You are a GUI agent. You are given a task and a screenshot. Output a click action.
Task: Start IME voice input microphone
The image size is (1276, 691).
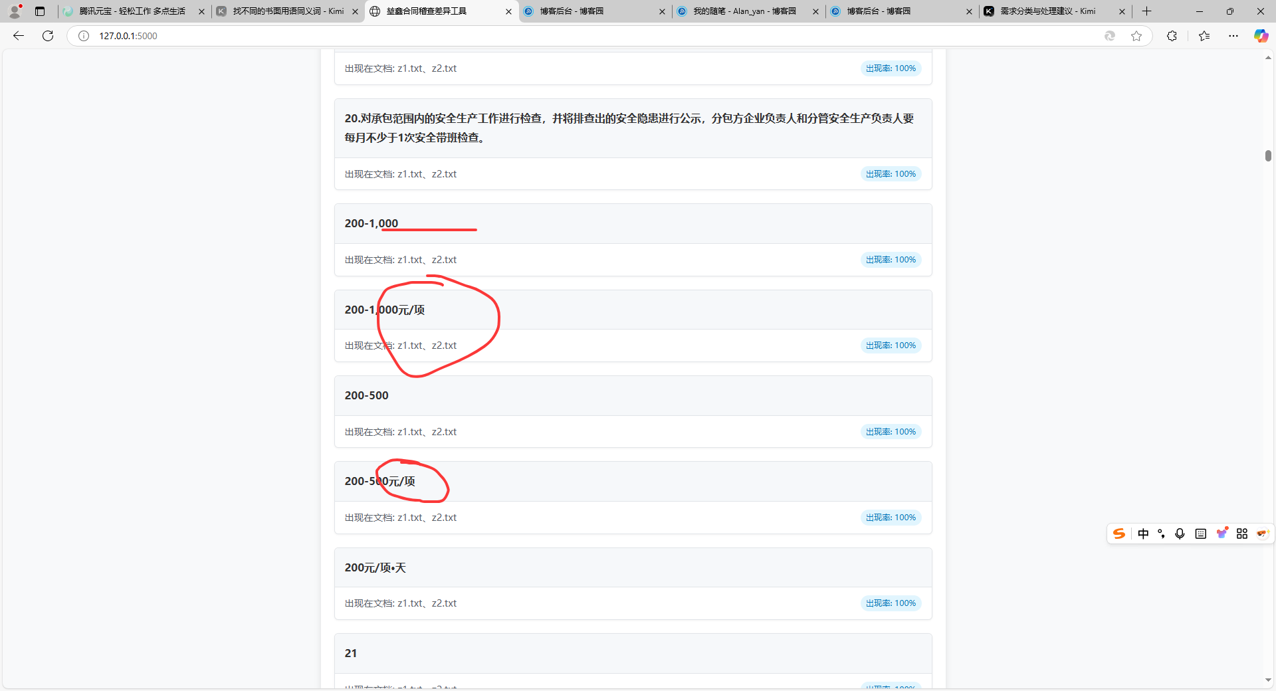coord(1180,534)
